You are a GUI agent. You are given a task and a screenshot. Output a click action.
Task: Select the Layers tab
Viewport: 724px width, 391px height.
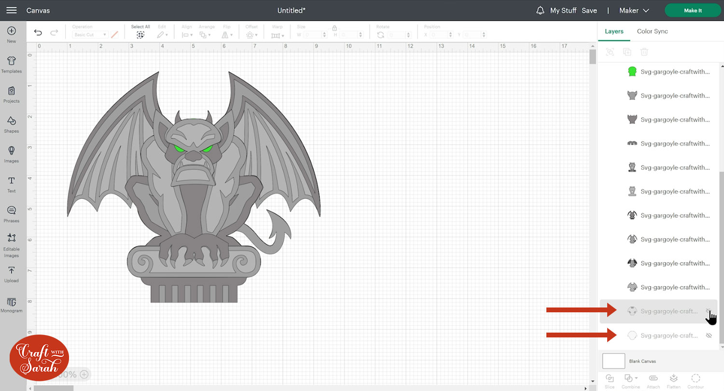pyautogui.click(x=614, y=31)
